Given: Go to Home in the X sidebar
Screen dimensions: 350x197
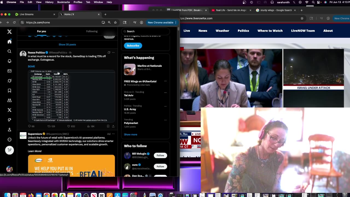Looking at the screenshot, I should 9,42.
